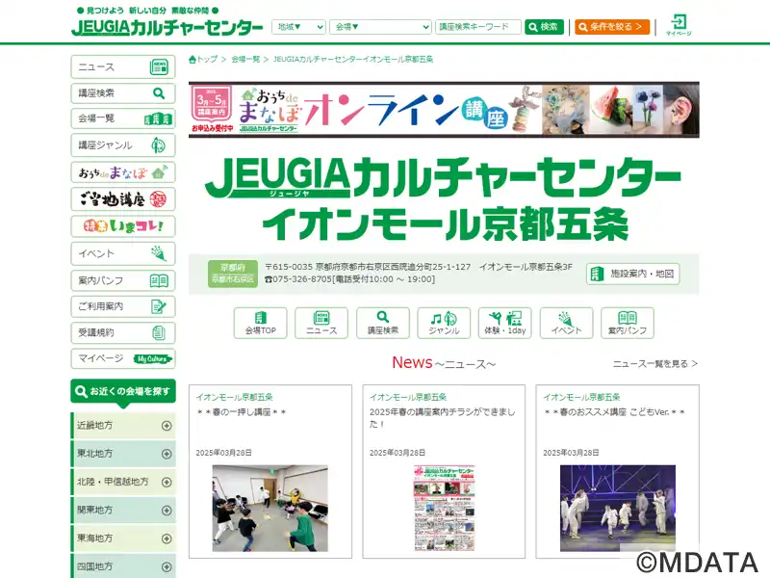Click ニュース一覧を見る link
Image resolution: width=770 pixels, height=578 pixels.
[655, 364]
